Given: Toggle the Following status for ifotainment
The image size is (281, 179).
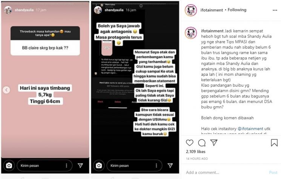Looking at the screenshot, I should 237,10.
